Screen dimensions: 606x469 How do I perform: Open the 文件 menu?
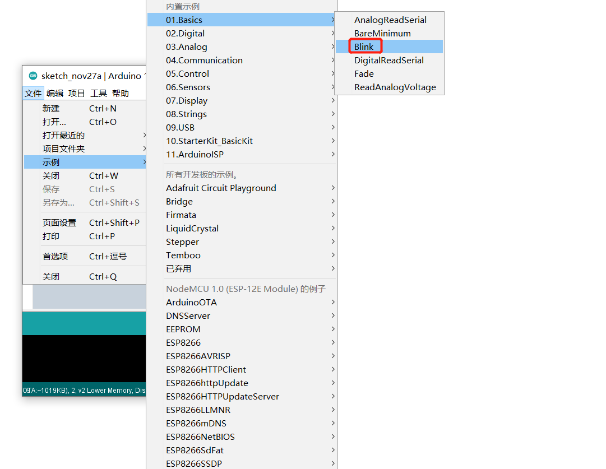tap(33, 93)
